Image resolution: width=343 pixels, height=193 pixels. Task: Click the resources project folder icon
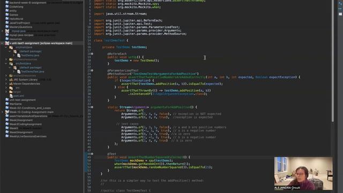click(x=7, y=39)
